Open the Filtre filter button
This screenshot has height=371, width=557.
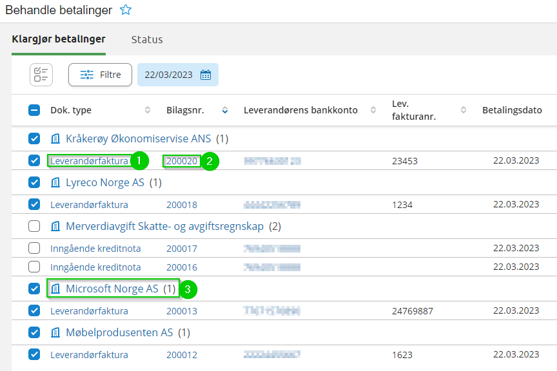pos(100,75)
